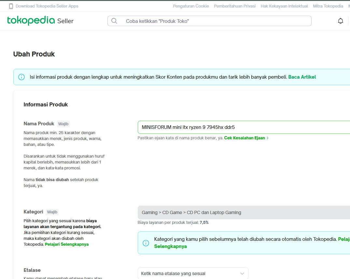
Task: Click the "Kategori" label
Action: (33, 212)
